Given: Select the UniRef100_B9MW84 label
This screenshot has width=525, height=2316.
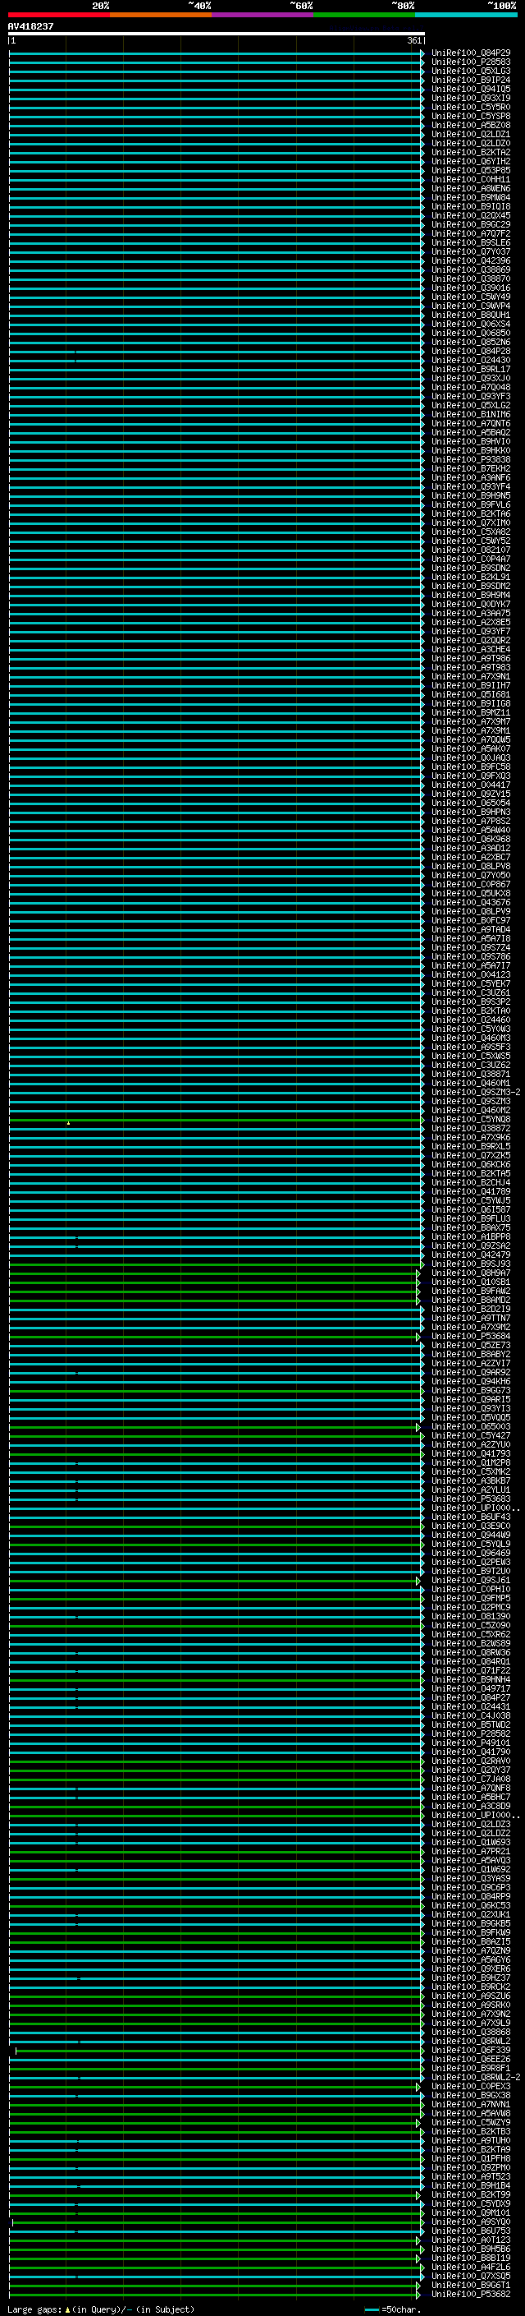Looking at the screenshot, I should (x=471, y=198).
